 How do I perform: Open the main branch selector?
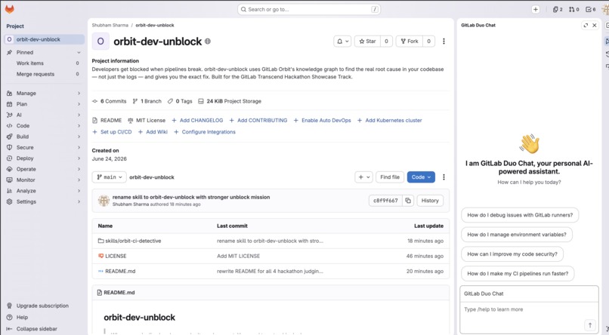(x=109, y=177)
